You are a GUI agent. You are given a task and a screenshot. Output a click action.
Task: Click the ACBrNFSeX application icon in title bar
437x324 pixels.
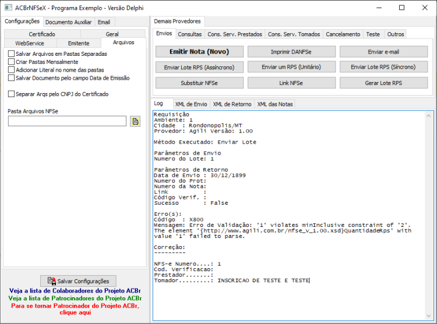click(8, 8)
